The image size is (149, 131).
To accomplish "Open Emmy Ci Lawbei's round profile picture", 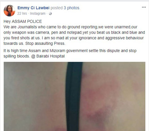I will [10, 11].
